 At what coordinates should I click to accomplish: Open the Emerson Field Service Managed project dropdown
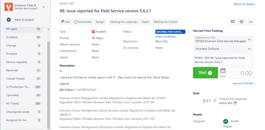pyautogui.click(x=223, y=40)
